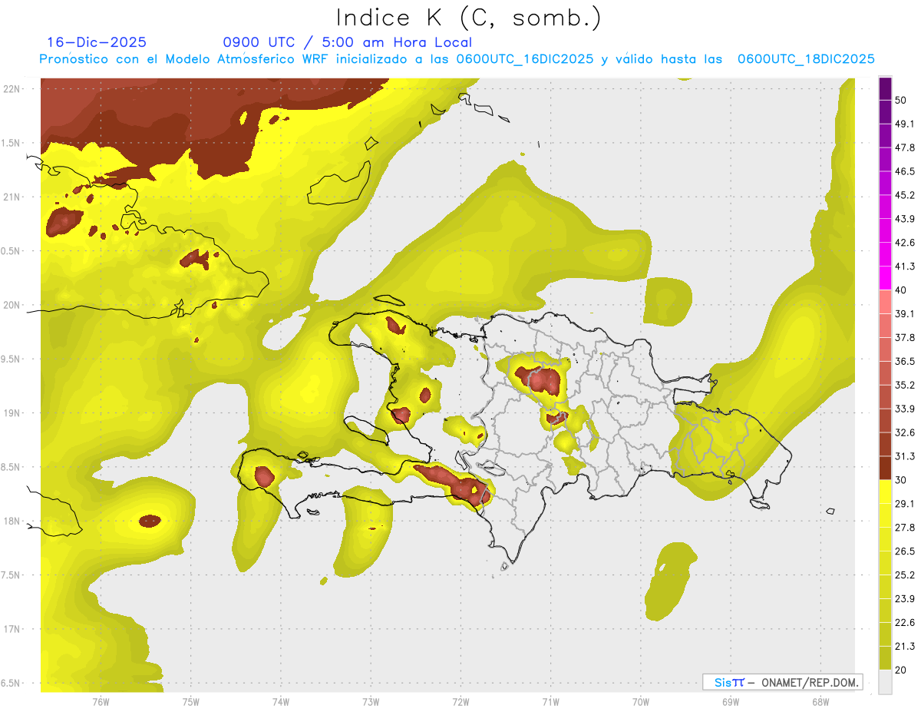The width and height of the screenshot is (921, 712).
Task: Click the legend value "23.9"
Action: (905, 599)
